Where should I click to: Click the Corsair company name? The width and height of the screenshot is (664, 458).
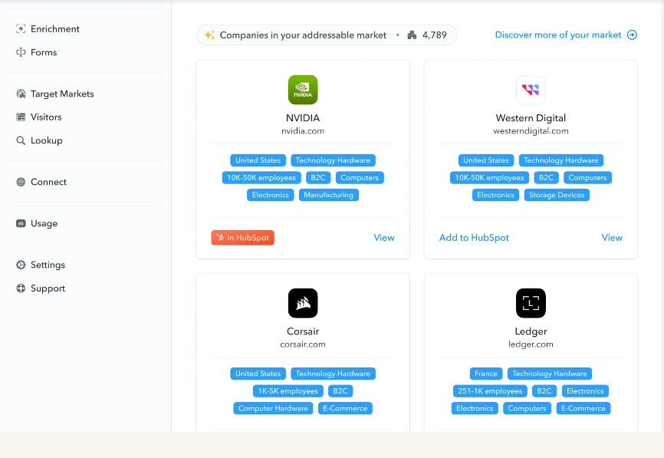[x=303, y=331]
